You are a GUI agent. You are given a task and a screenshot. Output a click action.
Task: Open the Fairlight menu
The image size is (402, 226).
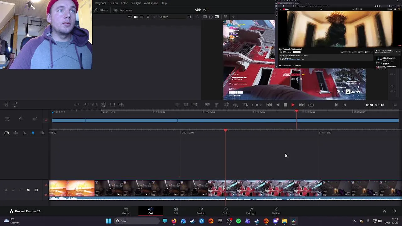click(136, 3)
